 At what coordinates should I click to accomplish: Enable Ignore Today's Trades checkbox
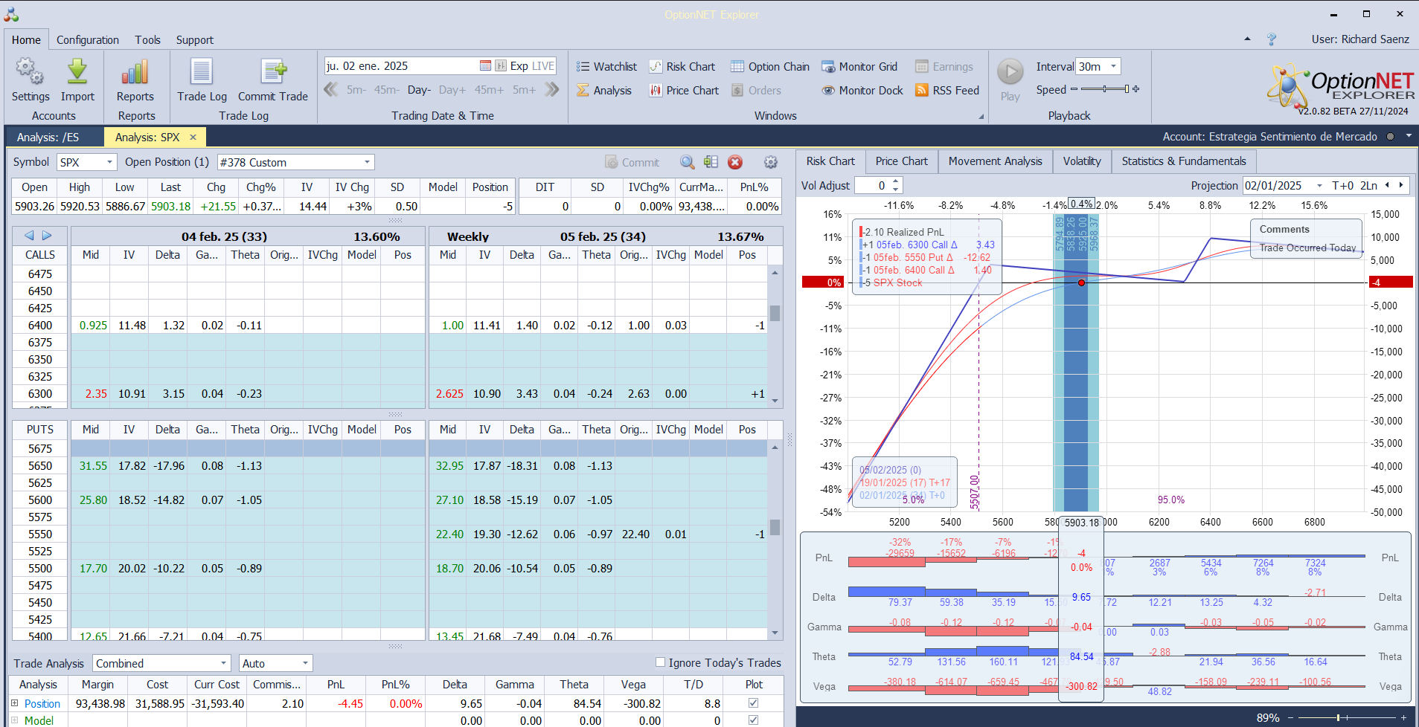660,662
